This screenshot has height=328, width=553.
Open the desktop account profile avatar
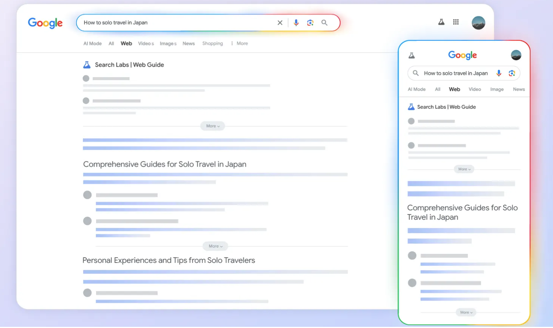click(x=478, y=23)
